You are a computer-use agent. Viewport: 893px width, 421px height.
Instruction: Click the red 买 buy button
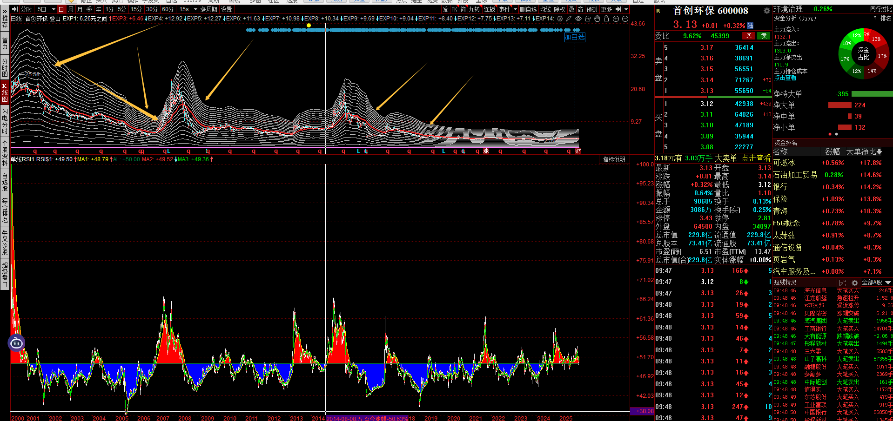point(749,36)
